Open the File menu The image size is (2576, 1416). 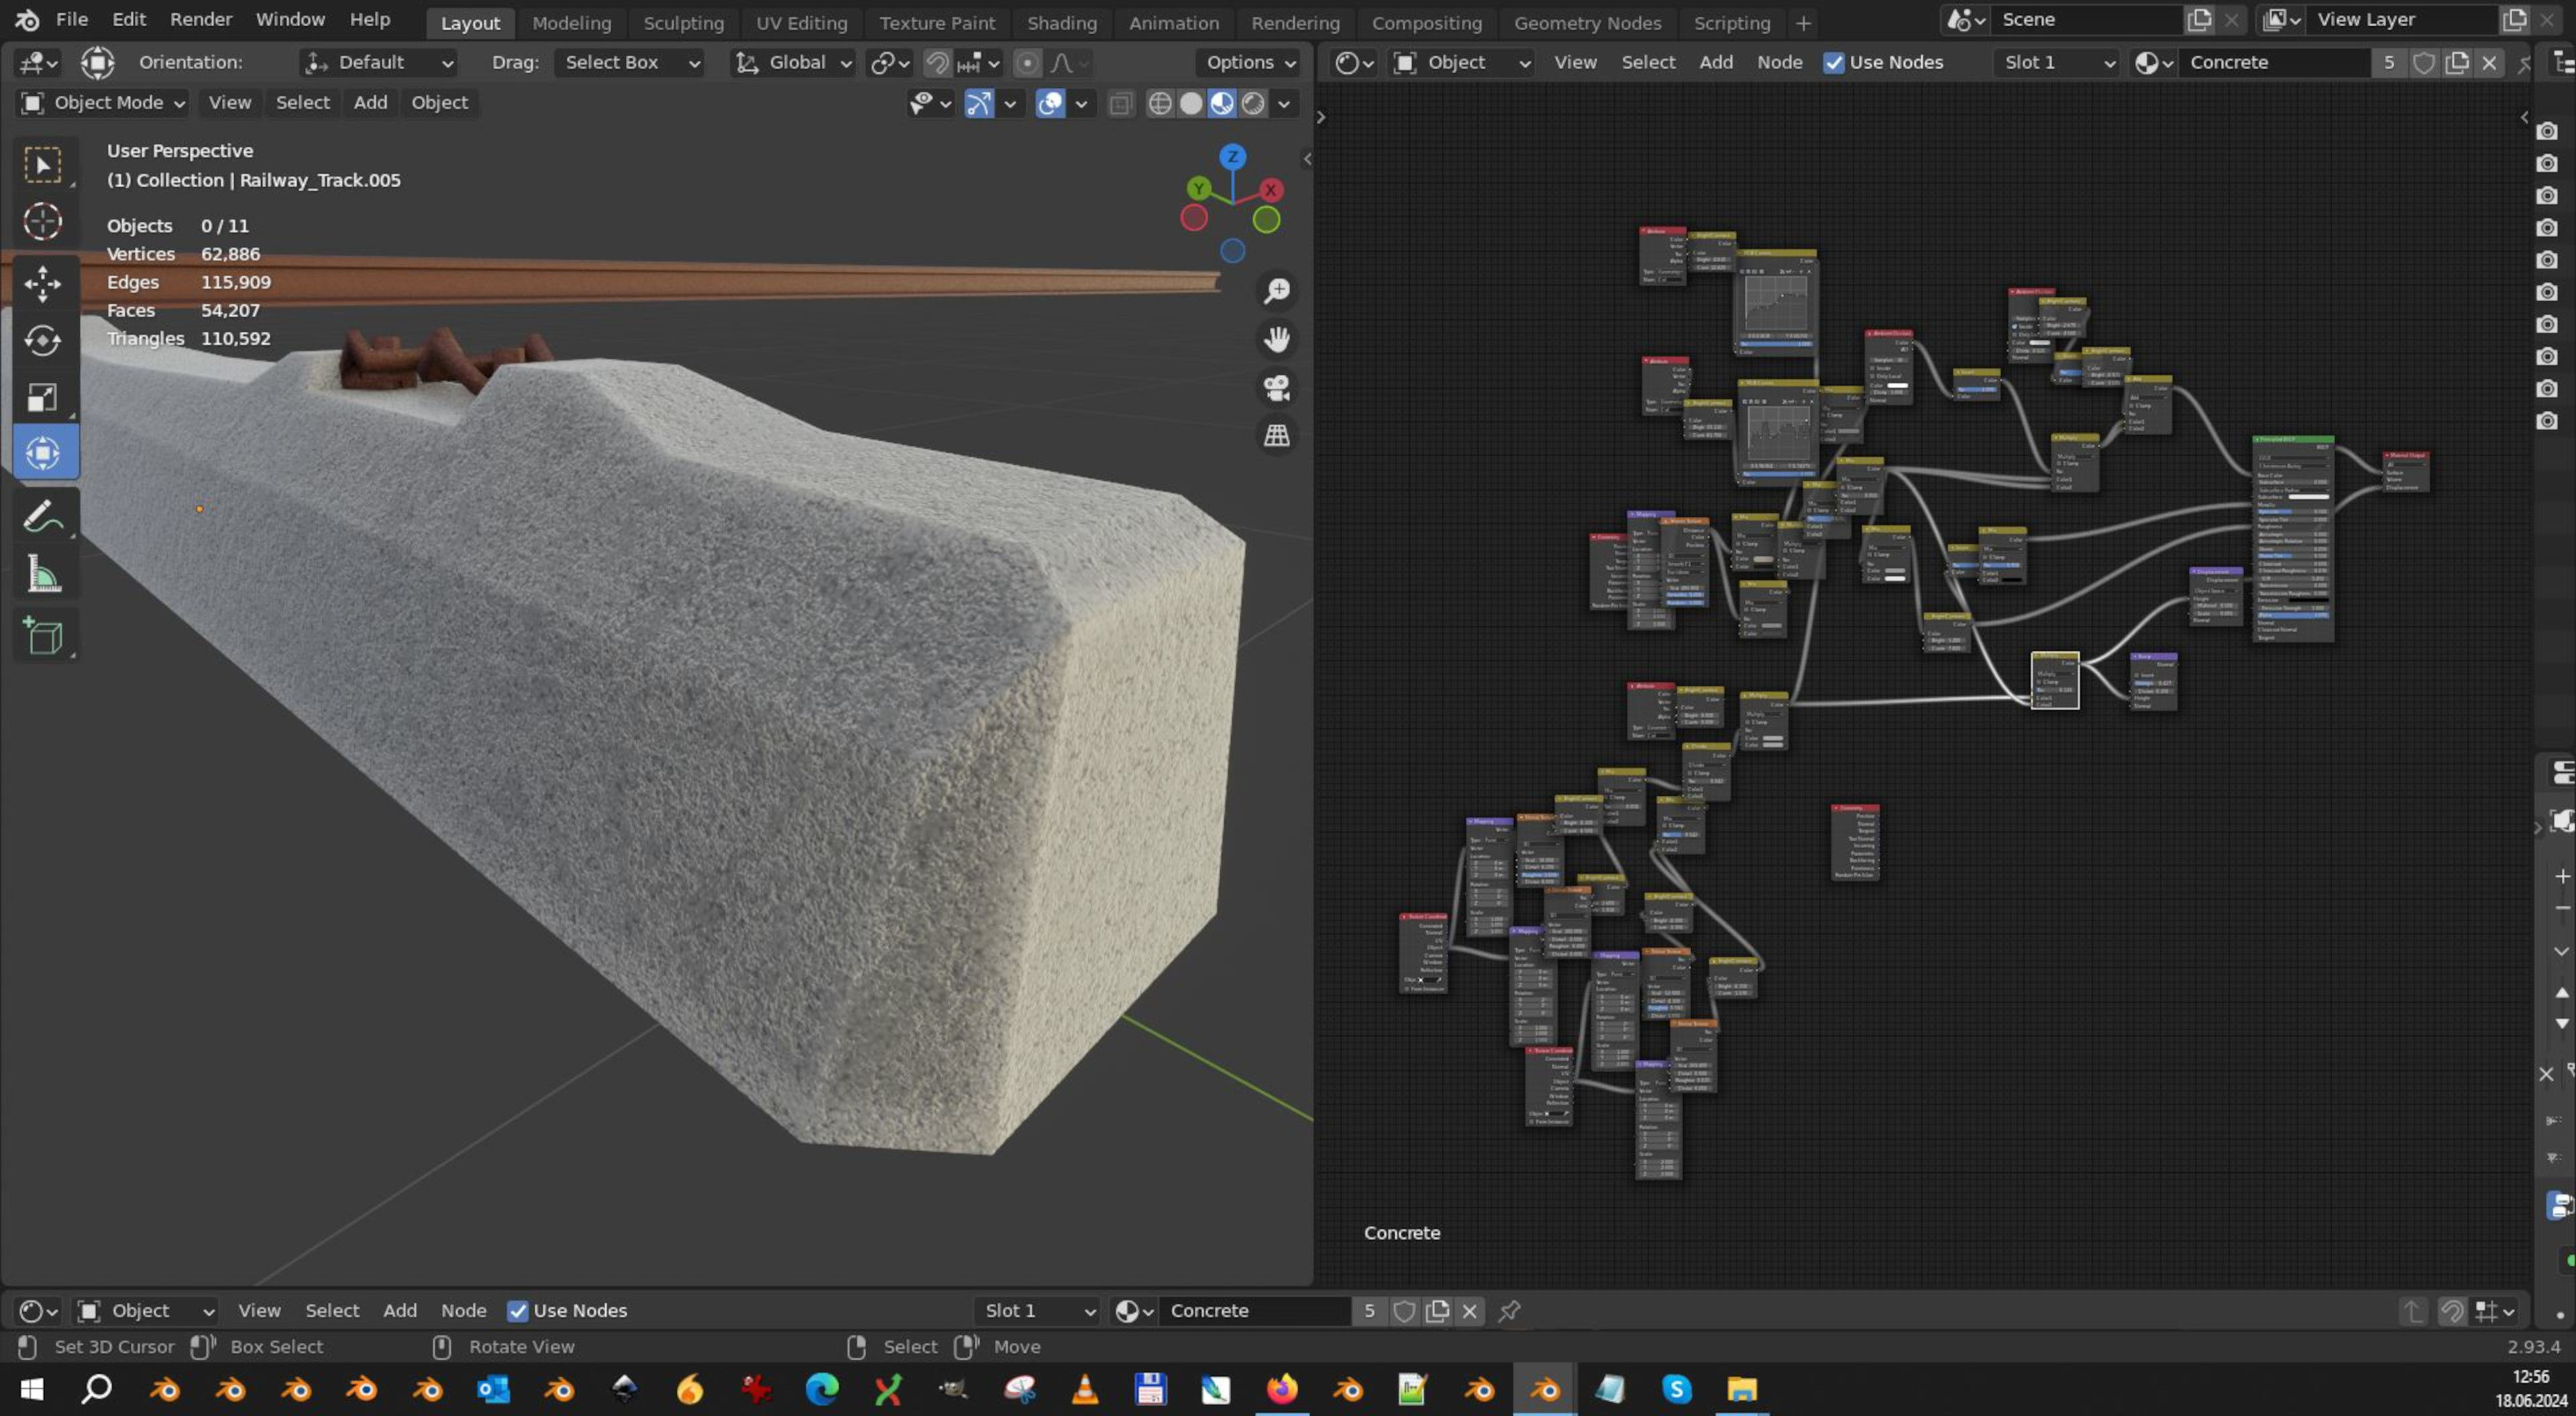click(x=72, y=20)
